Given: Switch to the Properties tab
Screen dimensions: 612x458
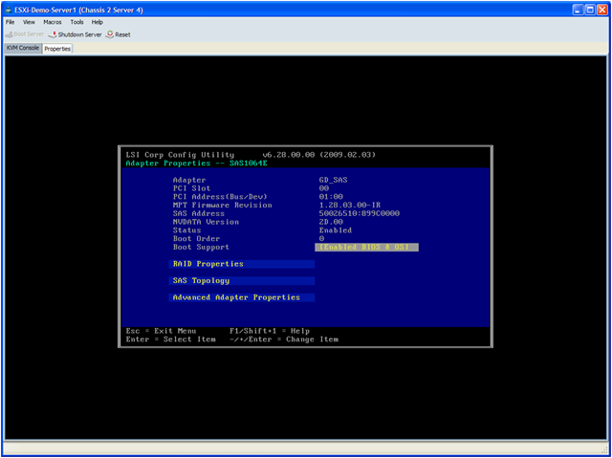Looking at the screenshot, I should [57, 49].
